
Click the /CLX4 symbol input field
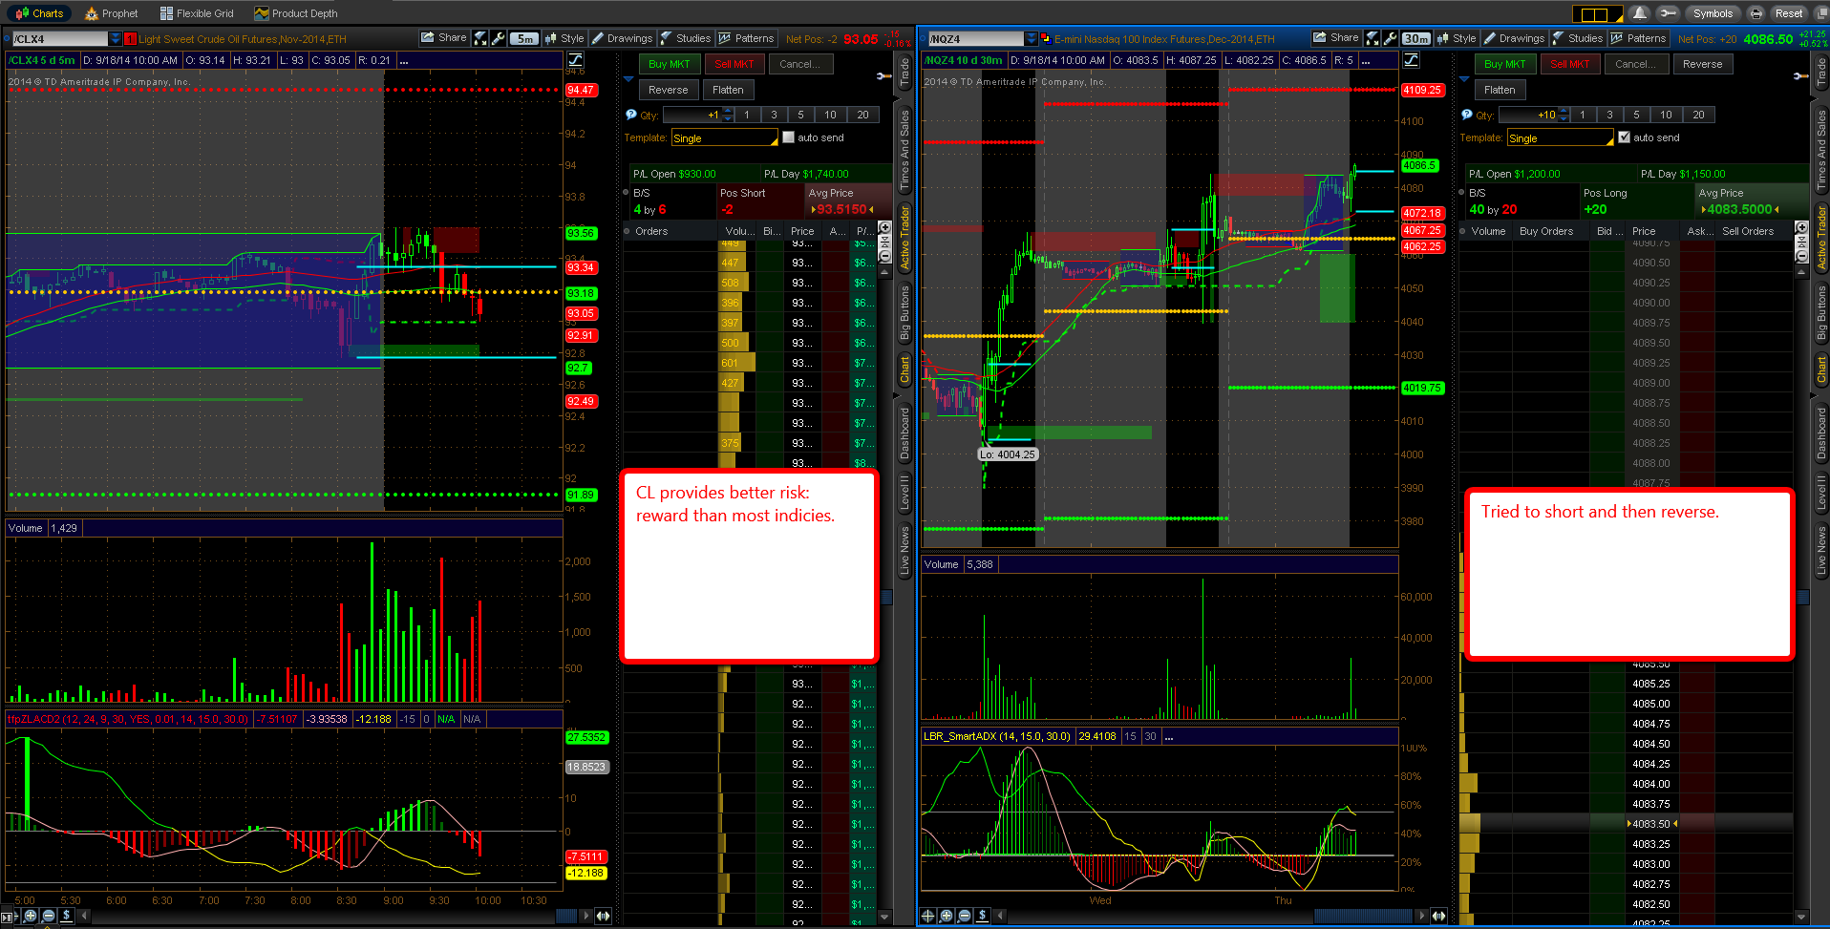[x=60, y=39]
